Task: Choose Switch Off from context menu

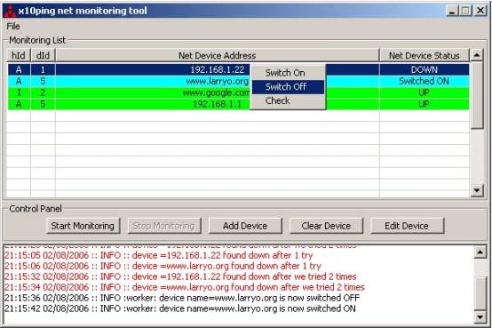Action: tap(288, 87)
